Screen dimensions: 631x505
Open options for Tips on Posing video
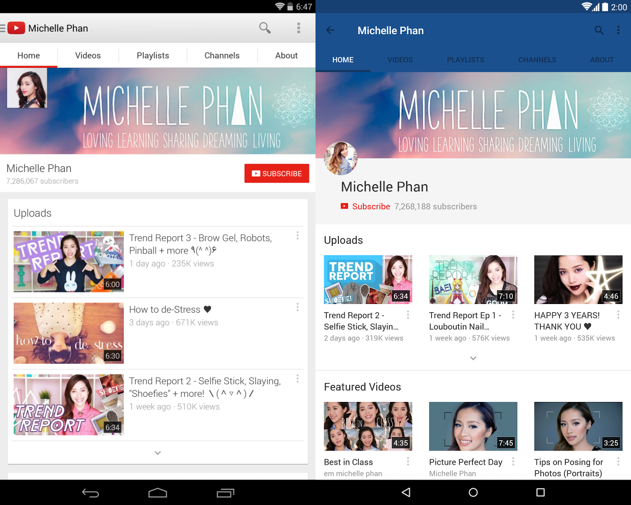click(618, 461)
